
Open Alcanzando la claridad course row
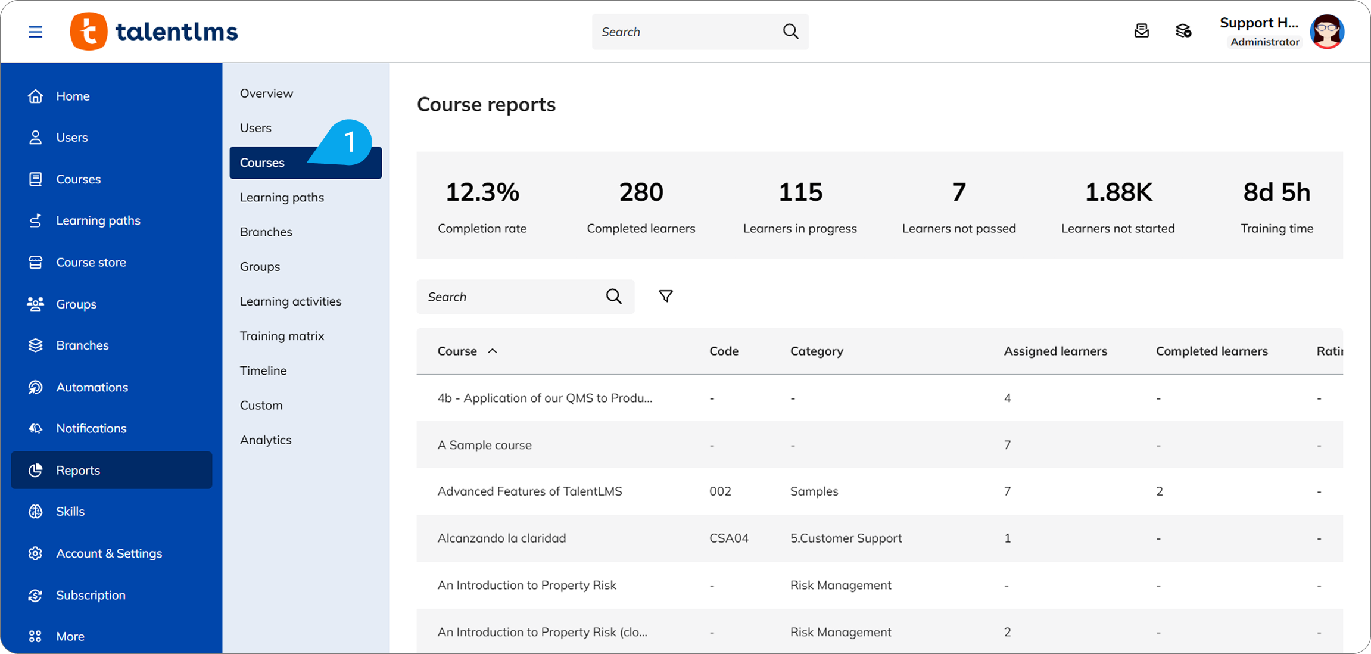(501, 538)
